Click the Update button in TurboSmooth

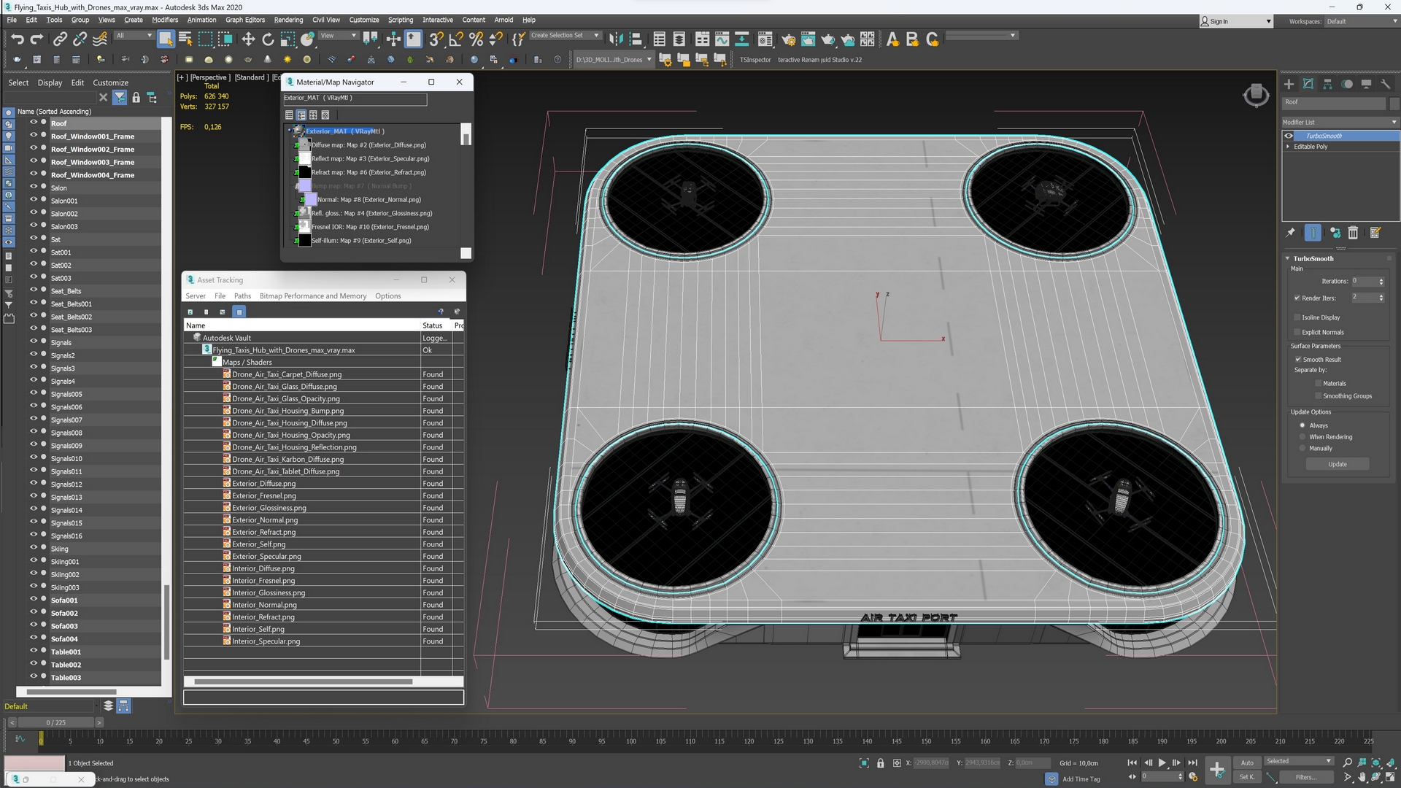[1338, 464]
